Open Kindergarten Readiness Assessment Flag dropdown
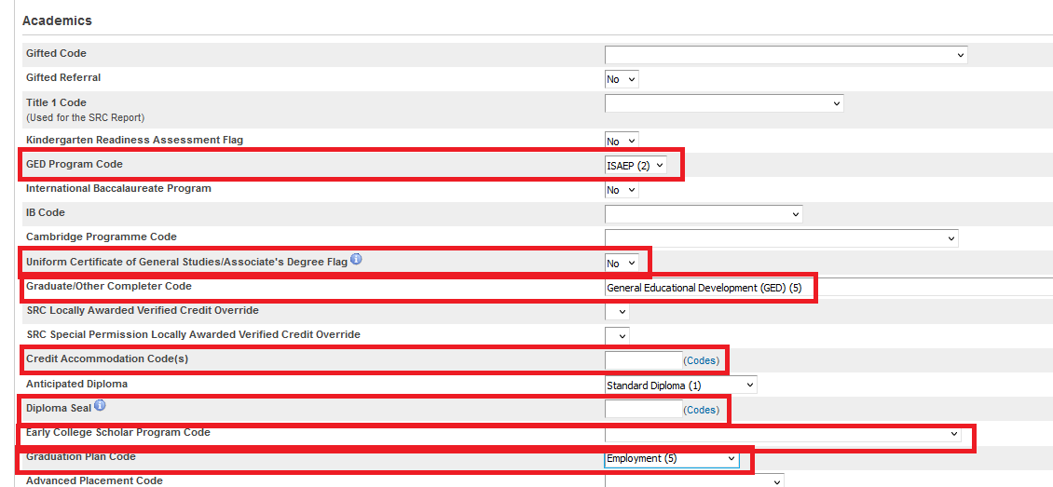The width and height of the screenshot is (1053, 487). click(x=622, y=141)
